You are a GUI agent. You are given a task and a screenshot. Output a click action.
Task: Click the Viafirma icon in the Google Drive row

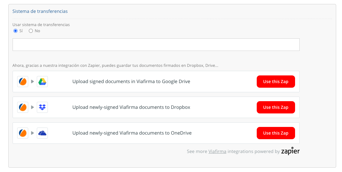23,82
